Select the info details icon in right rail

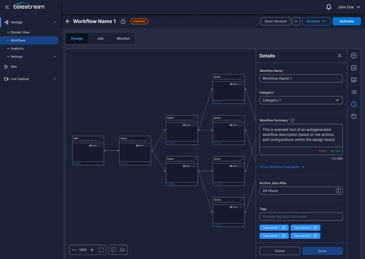tap(354, 104)
